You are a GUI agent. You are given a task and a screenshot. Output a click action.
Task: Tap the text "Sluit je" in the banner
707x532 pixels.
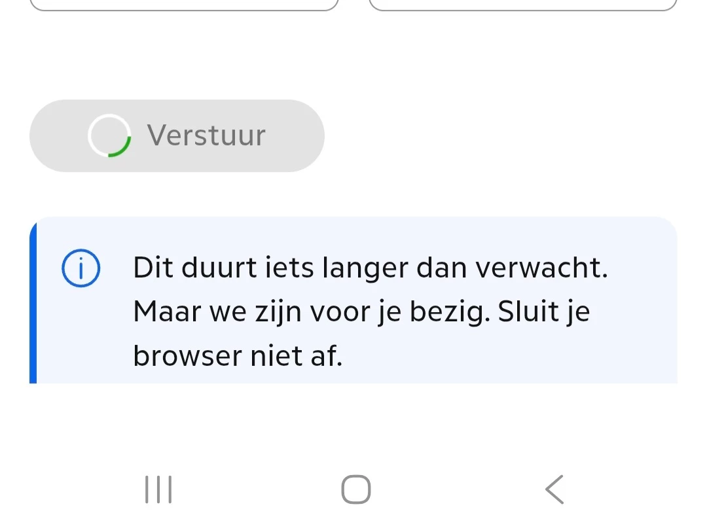[x=544, y=312]
